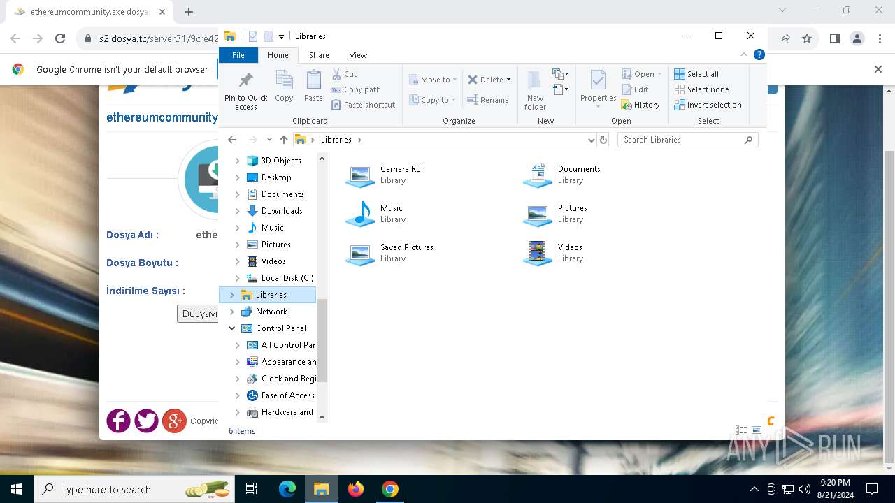Click the Properties ribbon icon
Viewport: 895px width, 503px height.
coord(598,81)
